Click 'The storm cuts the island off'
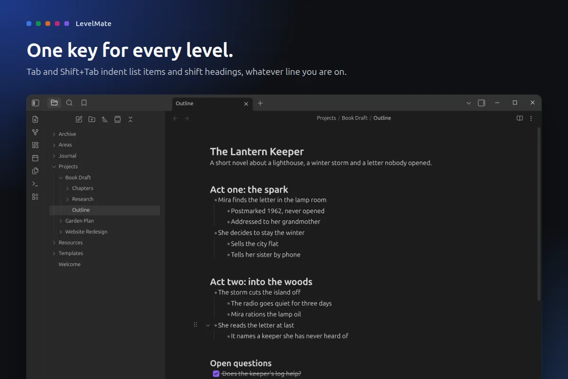 (x=259, y=292)
